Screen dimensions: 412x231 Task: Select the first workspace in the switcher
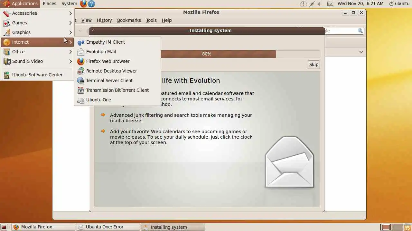(385, 227)
